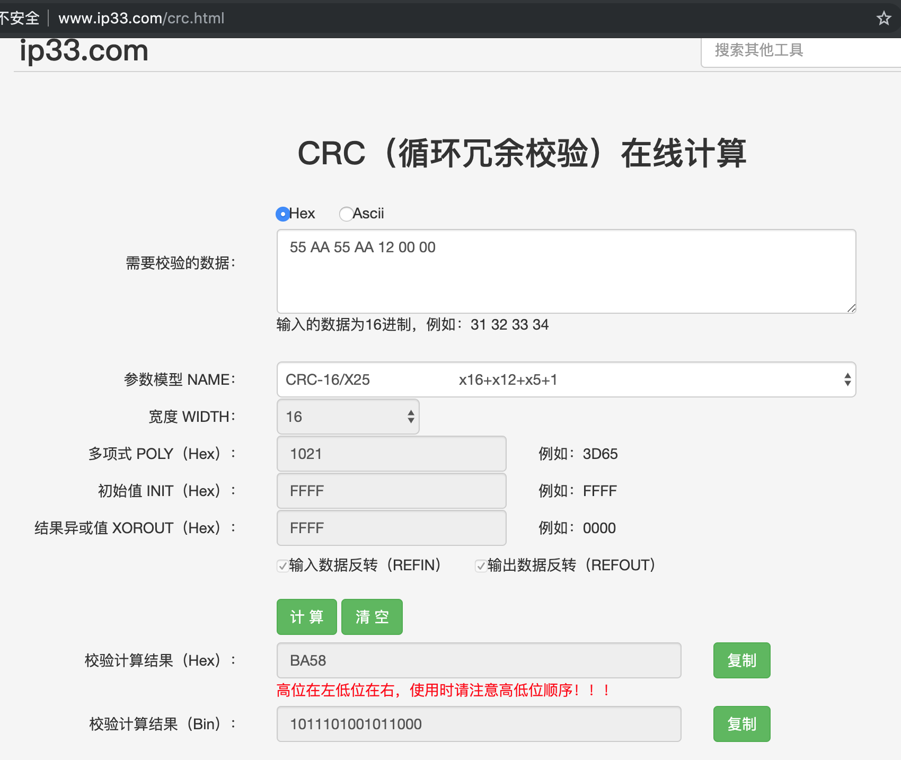Click the URL www.ip33.com/crc.html in address bar
Image resolution: width=901 pixels, height=760 pixels.
click(142, 19)
